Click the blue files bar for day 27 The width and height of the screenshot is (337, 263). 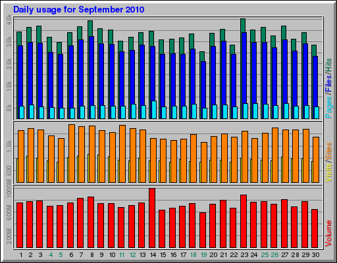[x=285, y=72]
